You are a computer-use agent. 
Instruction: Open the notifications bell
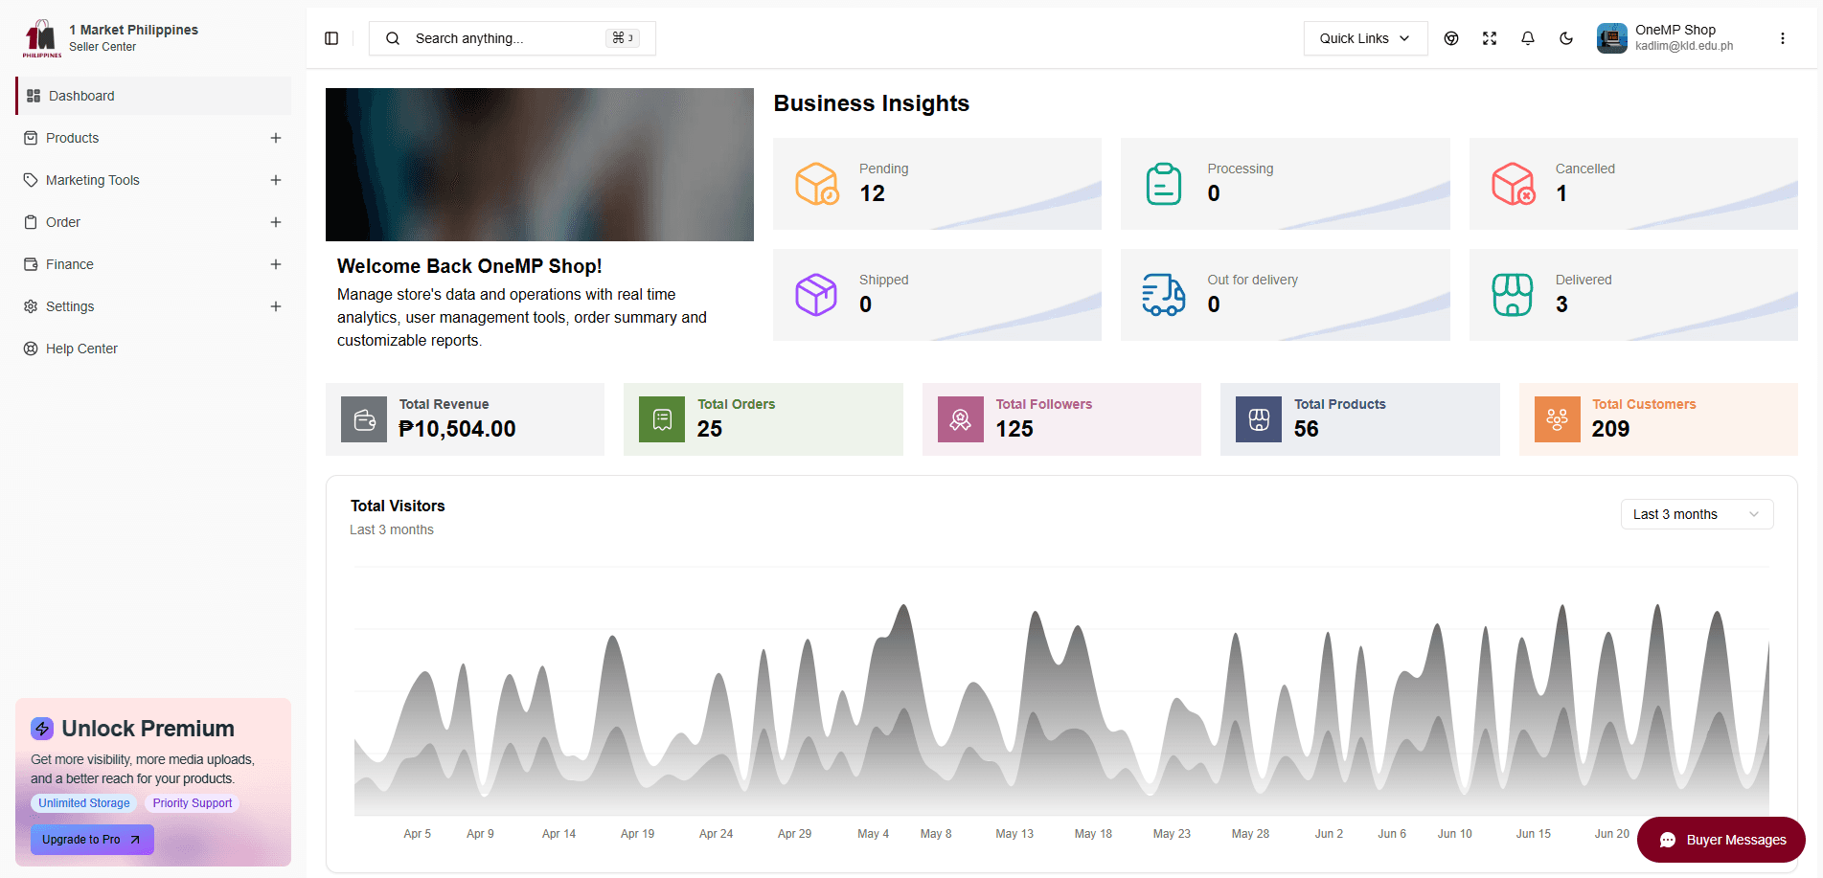pos(1528,38)
